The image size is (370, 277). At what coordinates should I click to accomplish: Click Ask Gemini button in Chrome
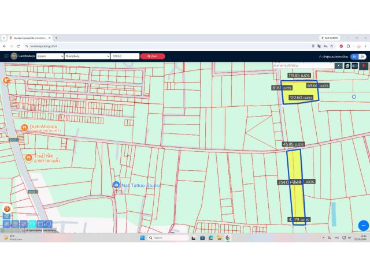tap(330, 38)
